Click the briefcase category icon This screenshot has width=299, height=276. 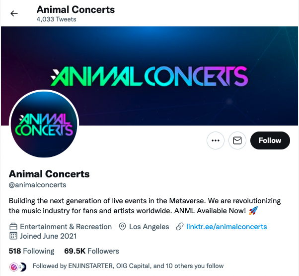(x=14, y=227)
